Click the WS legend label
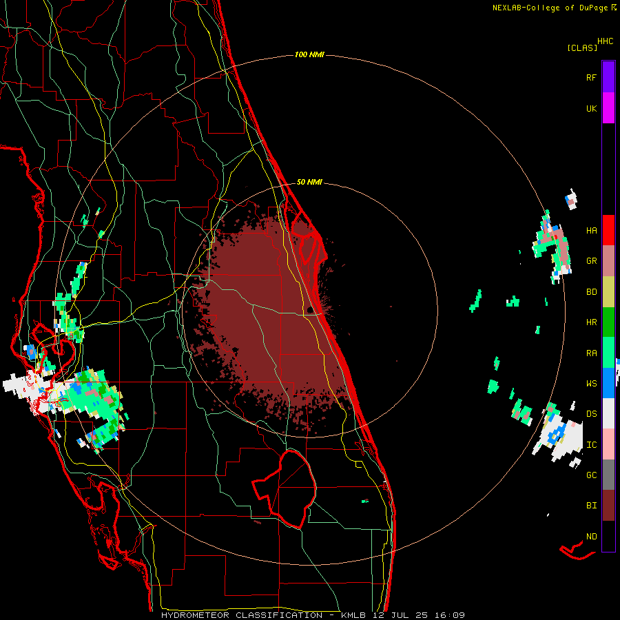620x620 pixels. [591, 383]
